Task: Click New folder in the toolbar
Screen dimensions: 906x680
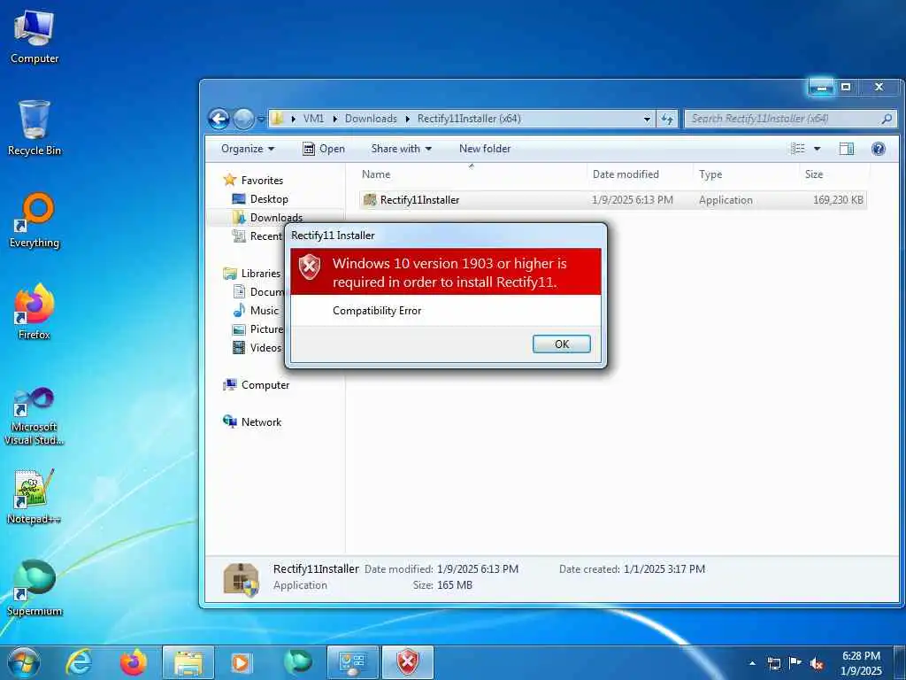Action: (x=485, y=149)
